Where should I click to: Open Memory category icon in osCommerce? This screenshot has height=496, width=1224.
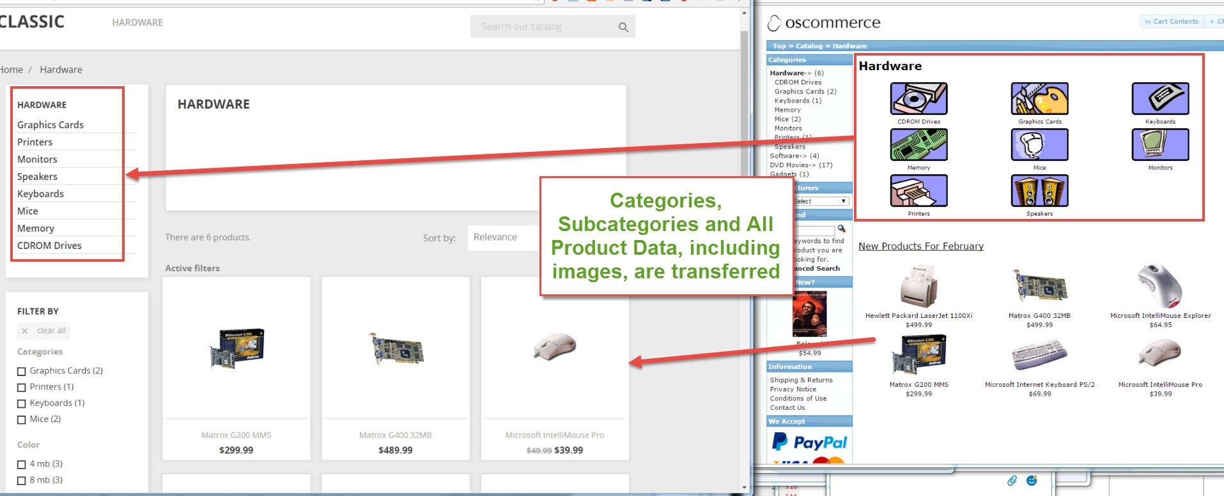point(918,145)
